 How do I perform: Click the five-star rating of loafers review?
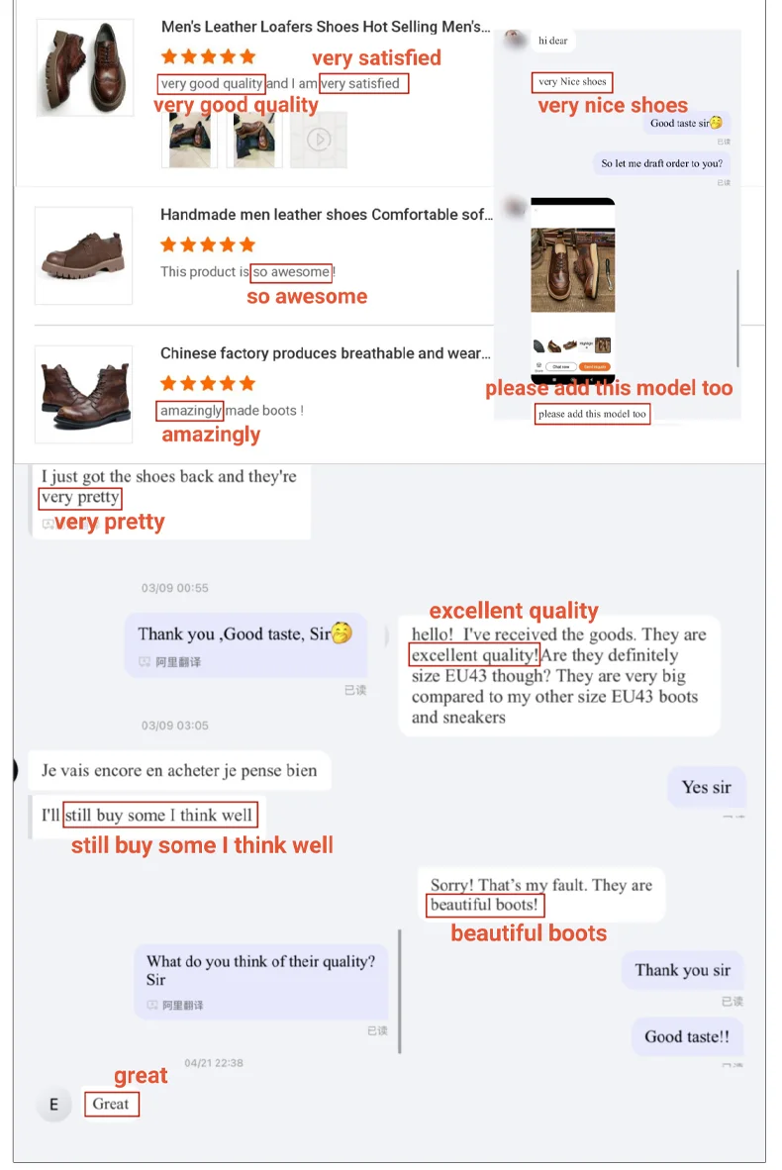[x=208, y=56]
